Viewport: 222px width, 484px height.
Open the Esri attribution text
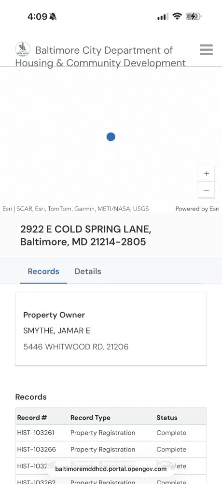pyautogui.click(x=76, y=209)
